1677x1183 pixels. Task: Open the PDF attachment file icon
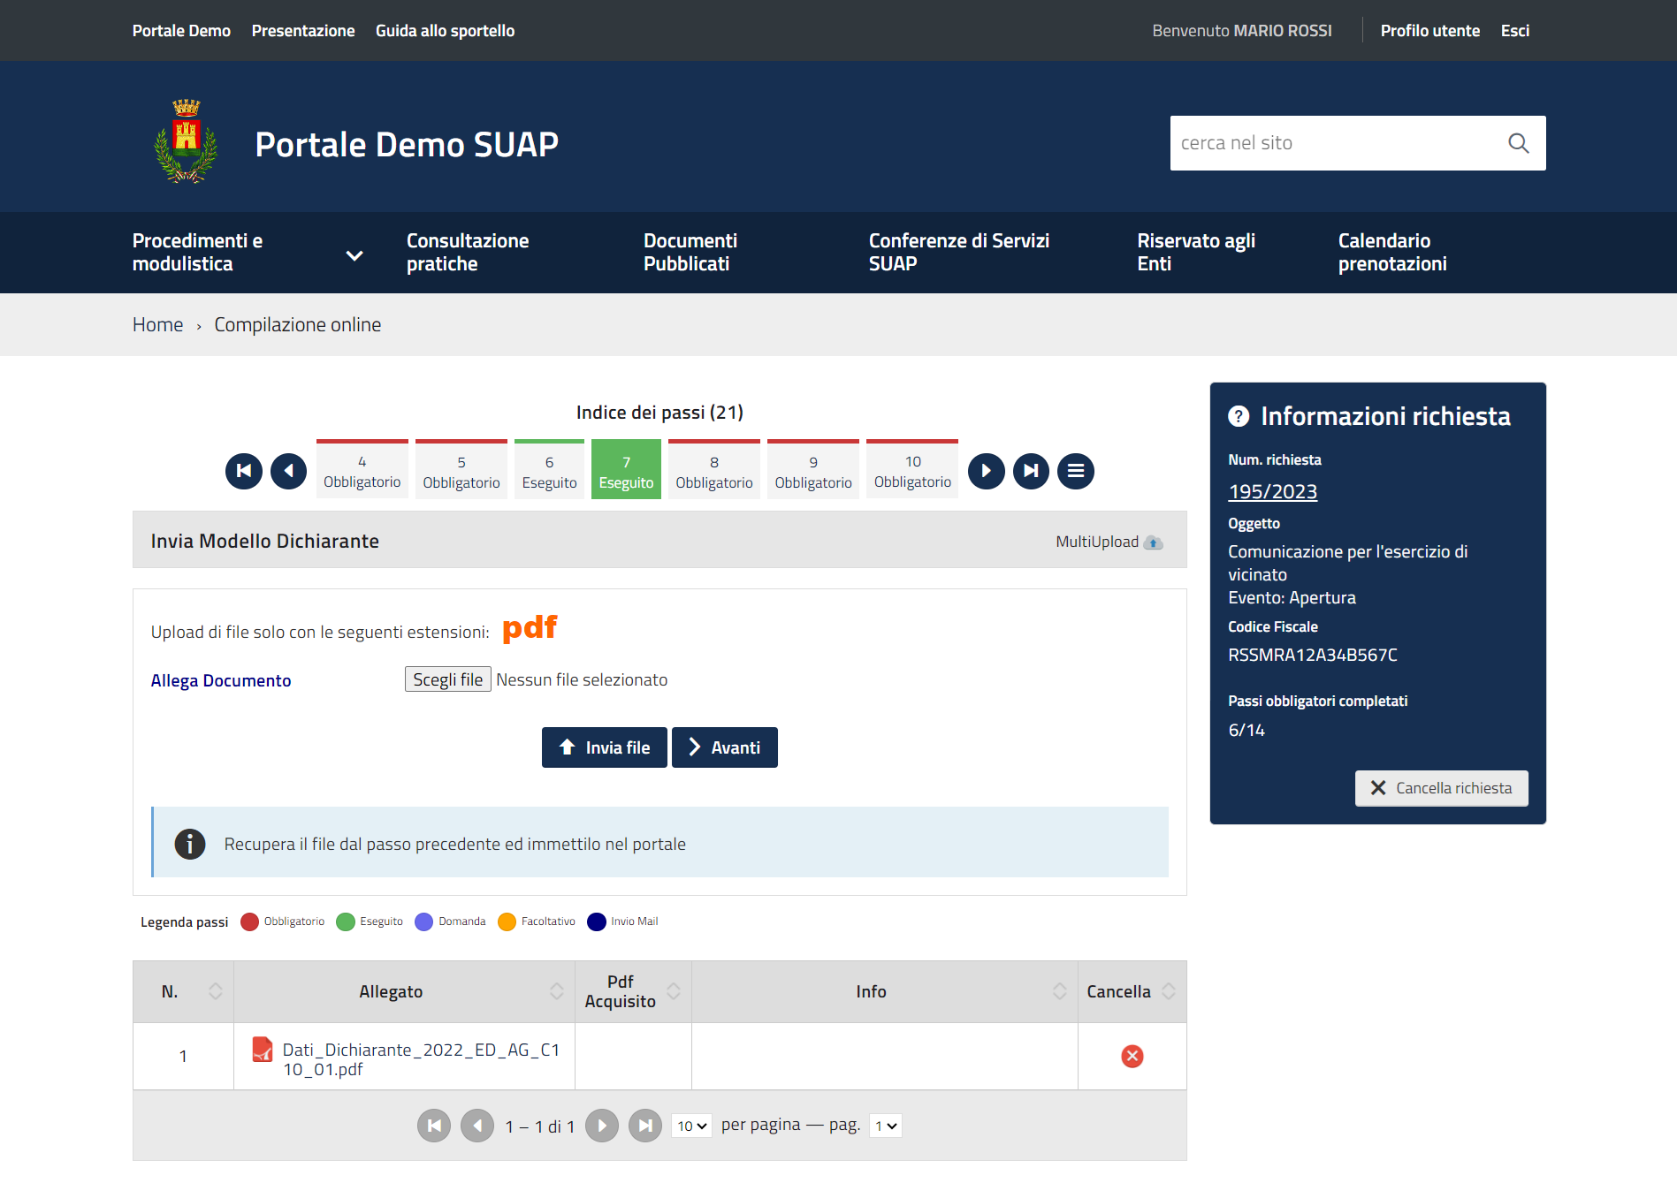[263, 1050]
